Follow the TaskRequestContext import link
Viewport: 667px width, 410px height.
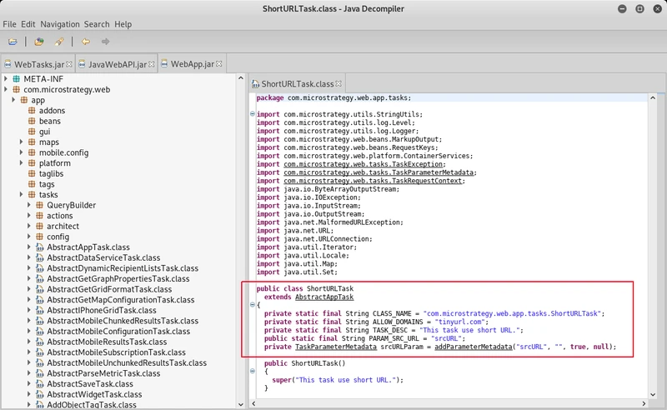click(x=373, y=181)
